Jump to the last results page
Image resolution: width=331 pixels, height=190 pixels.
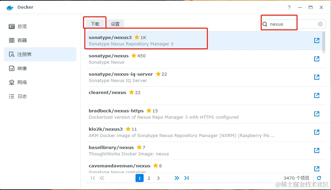(186, 178)
